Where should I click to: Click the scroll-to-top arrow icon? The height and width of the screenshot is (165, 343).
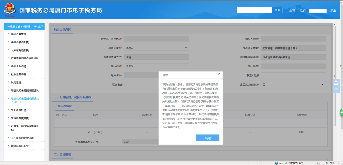336,90
